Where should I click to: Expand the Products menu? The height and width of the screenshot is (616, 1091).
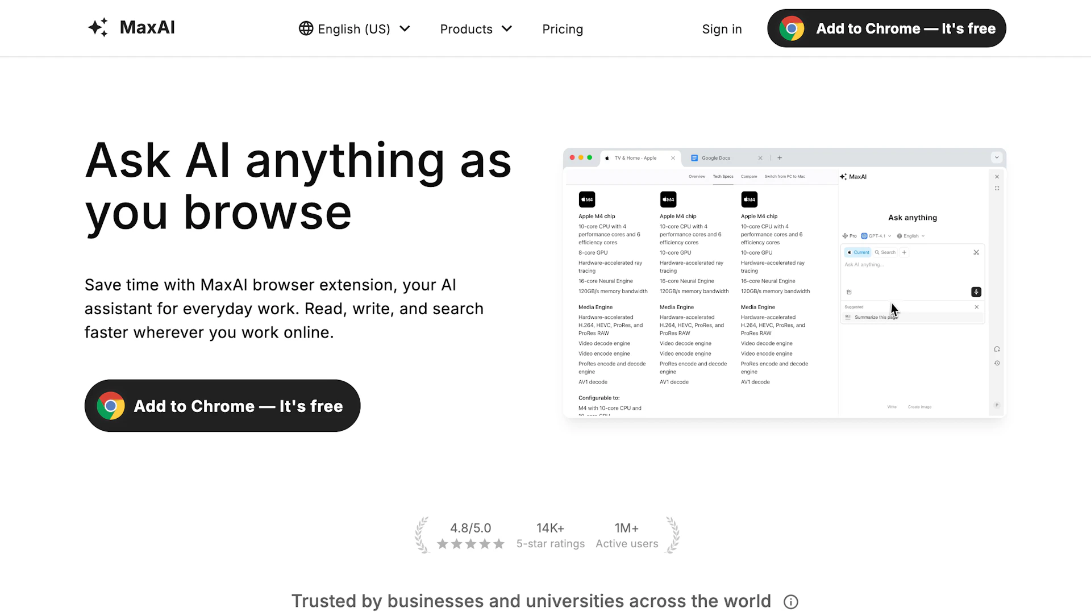(x=476, y=29)
